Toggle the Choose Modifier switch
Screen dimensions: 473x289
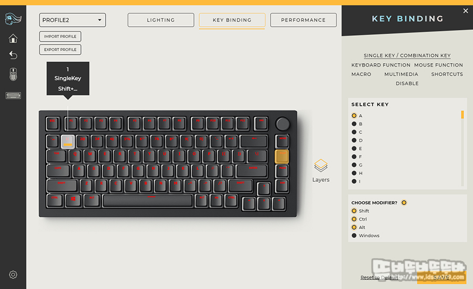tap(404, 203)
